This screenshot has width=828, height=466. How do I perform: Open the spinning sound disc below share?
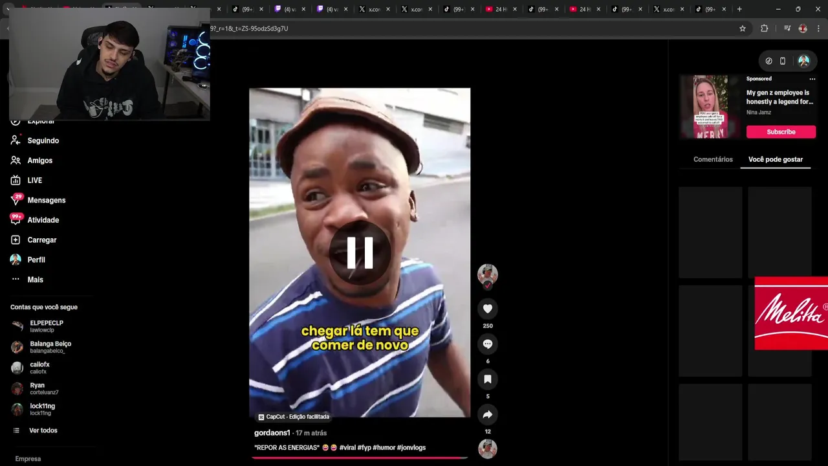[488, 449]
